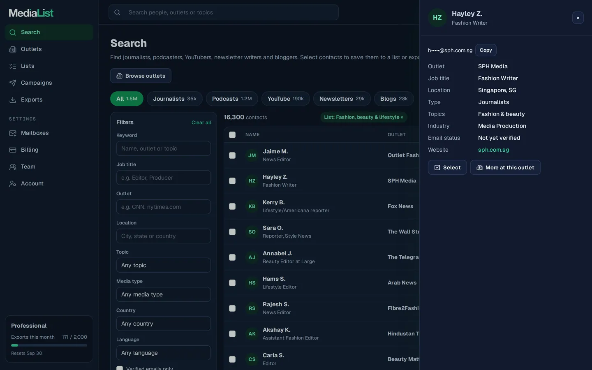This screenshot has height=370, width=592.
Task: Open the sph.com.sg website link
Action: [493, 150]
